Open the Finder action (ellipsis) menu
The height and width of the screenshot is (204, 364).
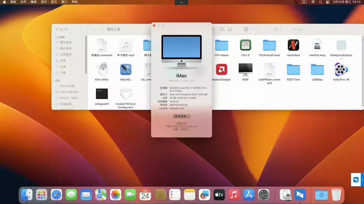click(277, 29)
